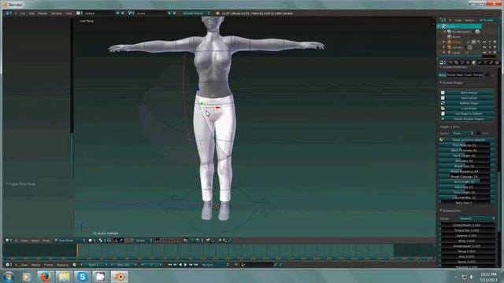Open Firefox from the taskbar
Image resolution: width=504 pixels, height=283 pixels.
46,276
